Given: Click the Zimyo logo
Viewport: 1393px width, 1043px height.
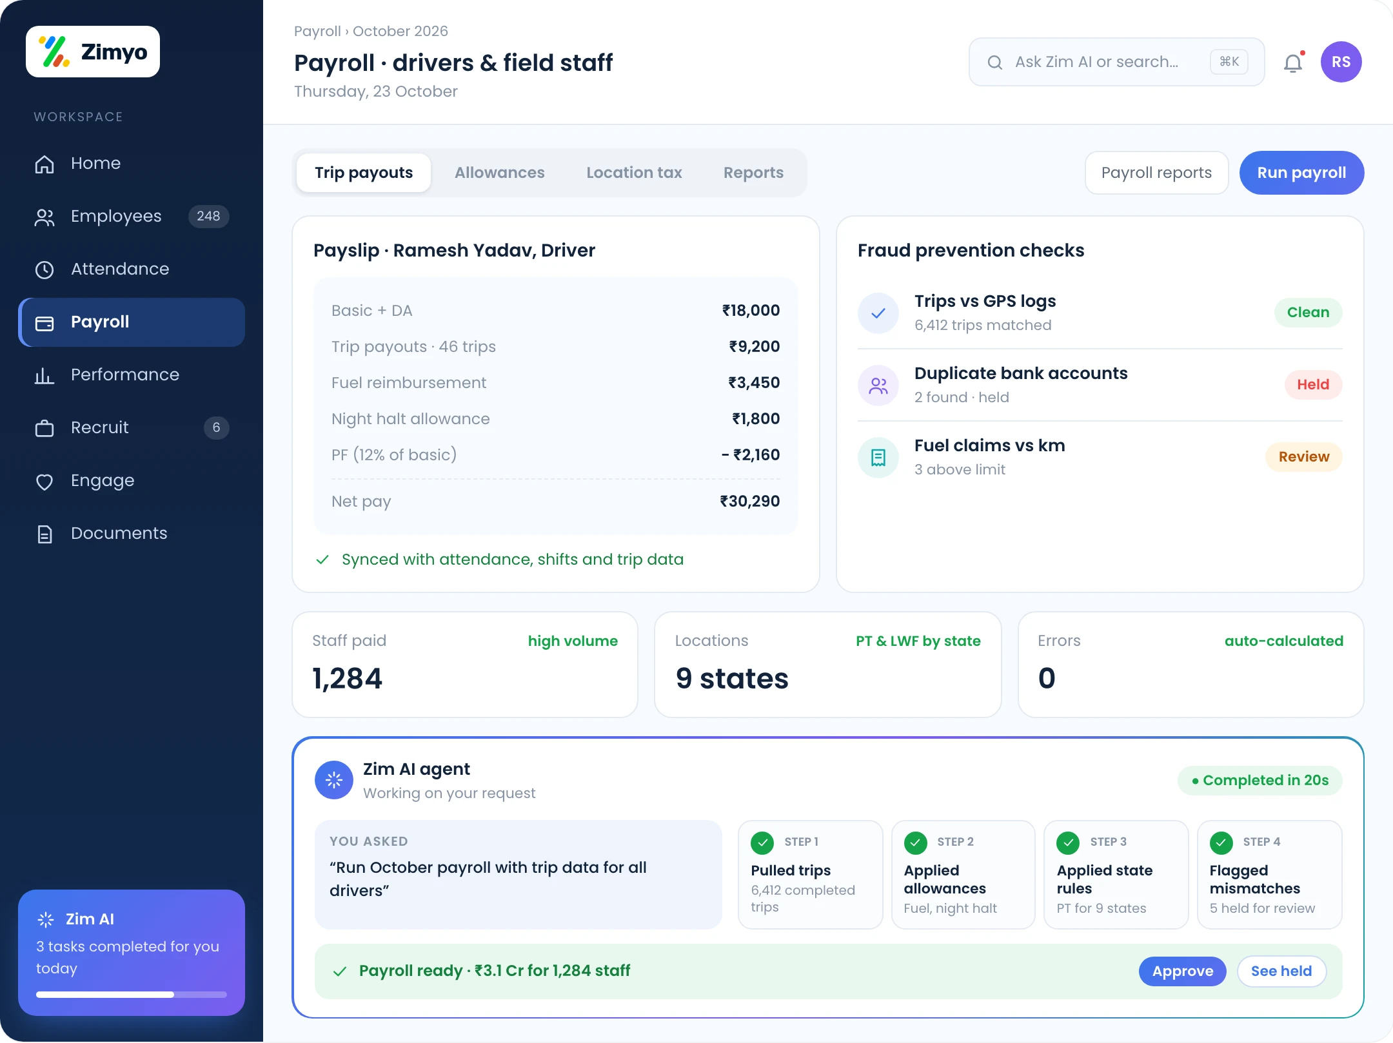Looking at the screenshot, I should [x=93, y=52].
